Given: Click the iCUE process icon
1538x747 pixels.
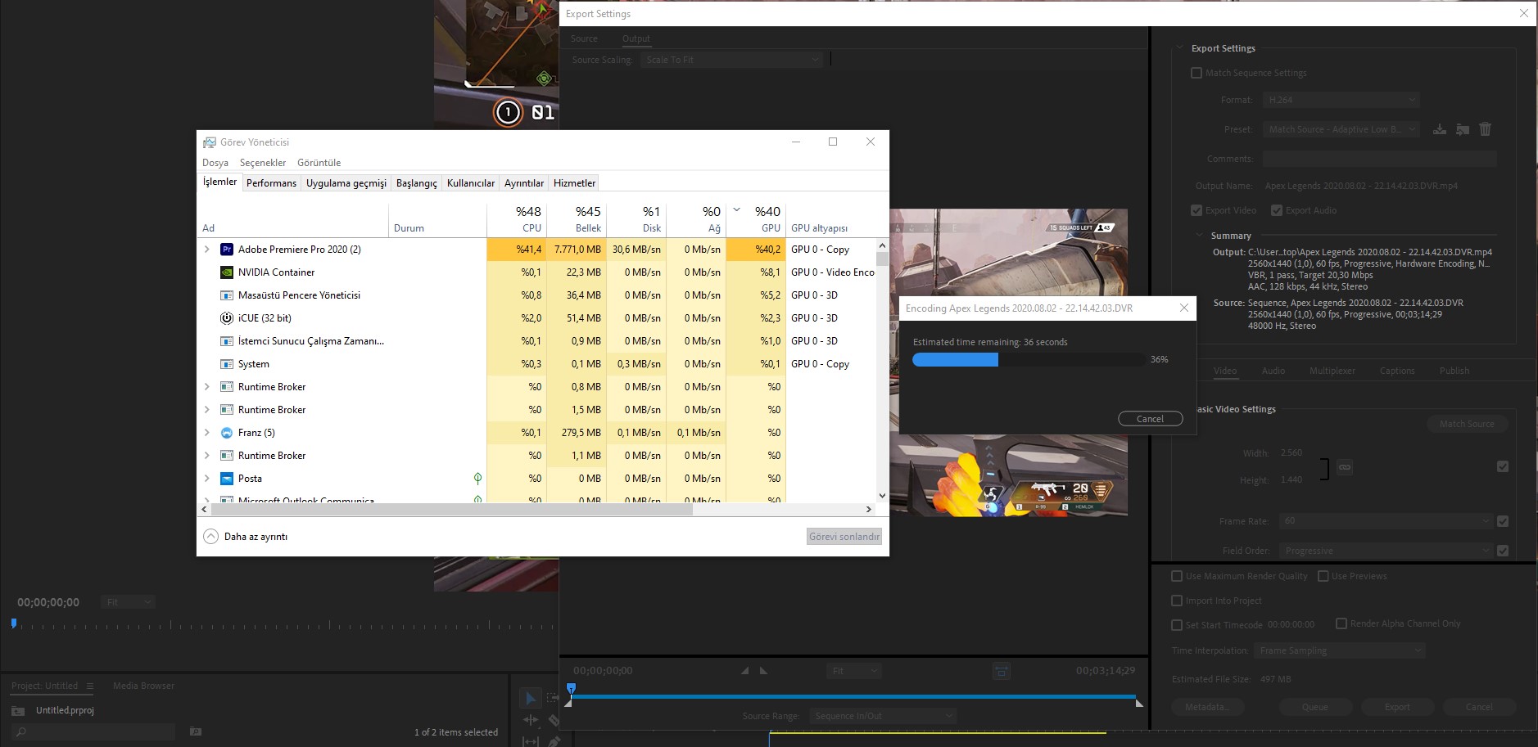Looking at the screenshot, I should tap(227, 318).
